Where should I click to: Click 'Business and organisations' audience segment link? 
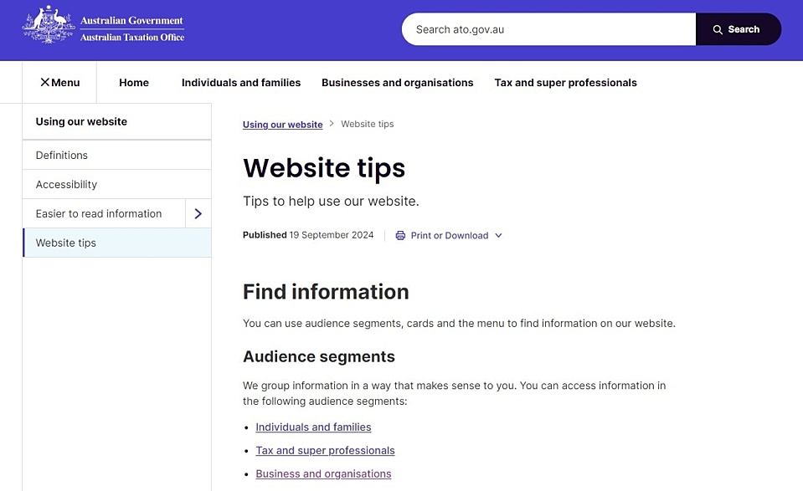click(x=323, y=473)
